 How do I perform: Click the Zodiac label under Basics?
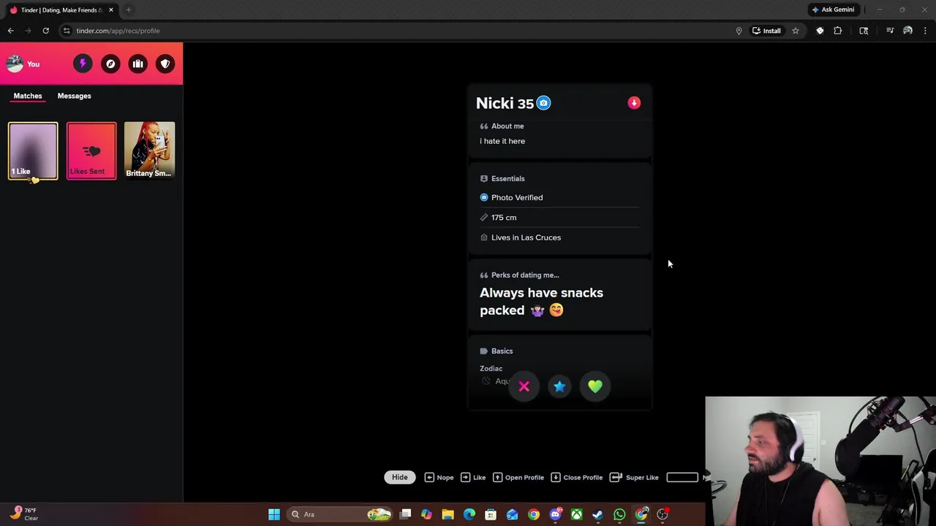(x=491, y=368)
